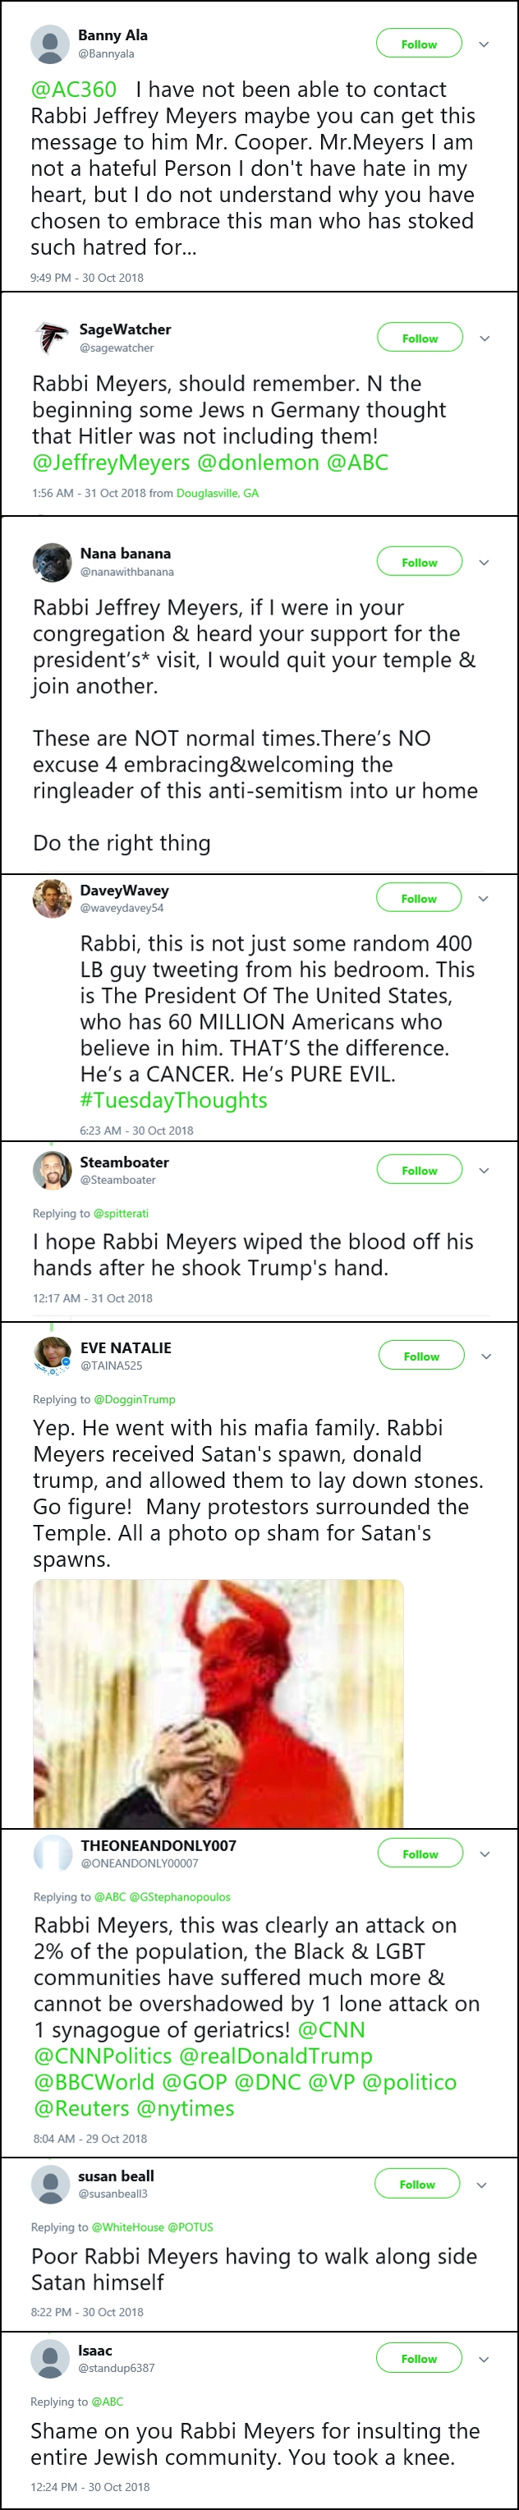Expand the tweet menu chevron for Isaac
519x2510 pixels.
pyautogui.click(x=483, y=2359)
